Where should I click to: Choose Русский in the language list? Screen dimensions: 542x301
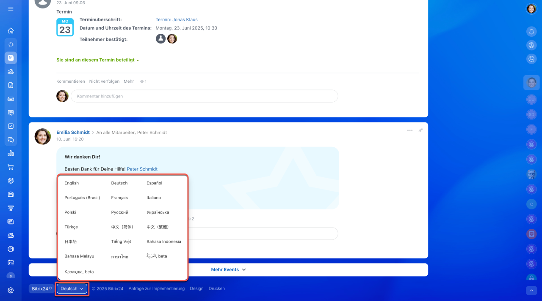coord(120,212)
